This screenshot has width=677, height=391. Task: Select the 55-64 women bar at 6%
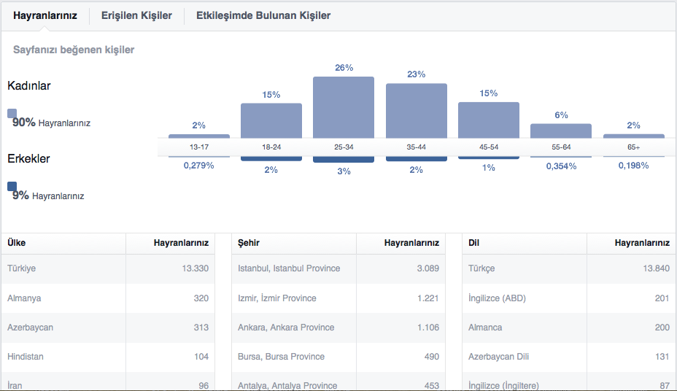tap(561, 131)
